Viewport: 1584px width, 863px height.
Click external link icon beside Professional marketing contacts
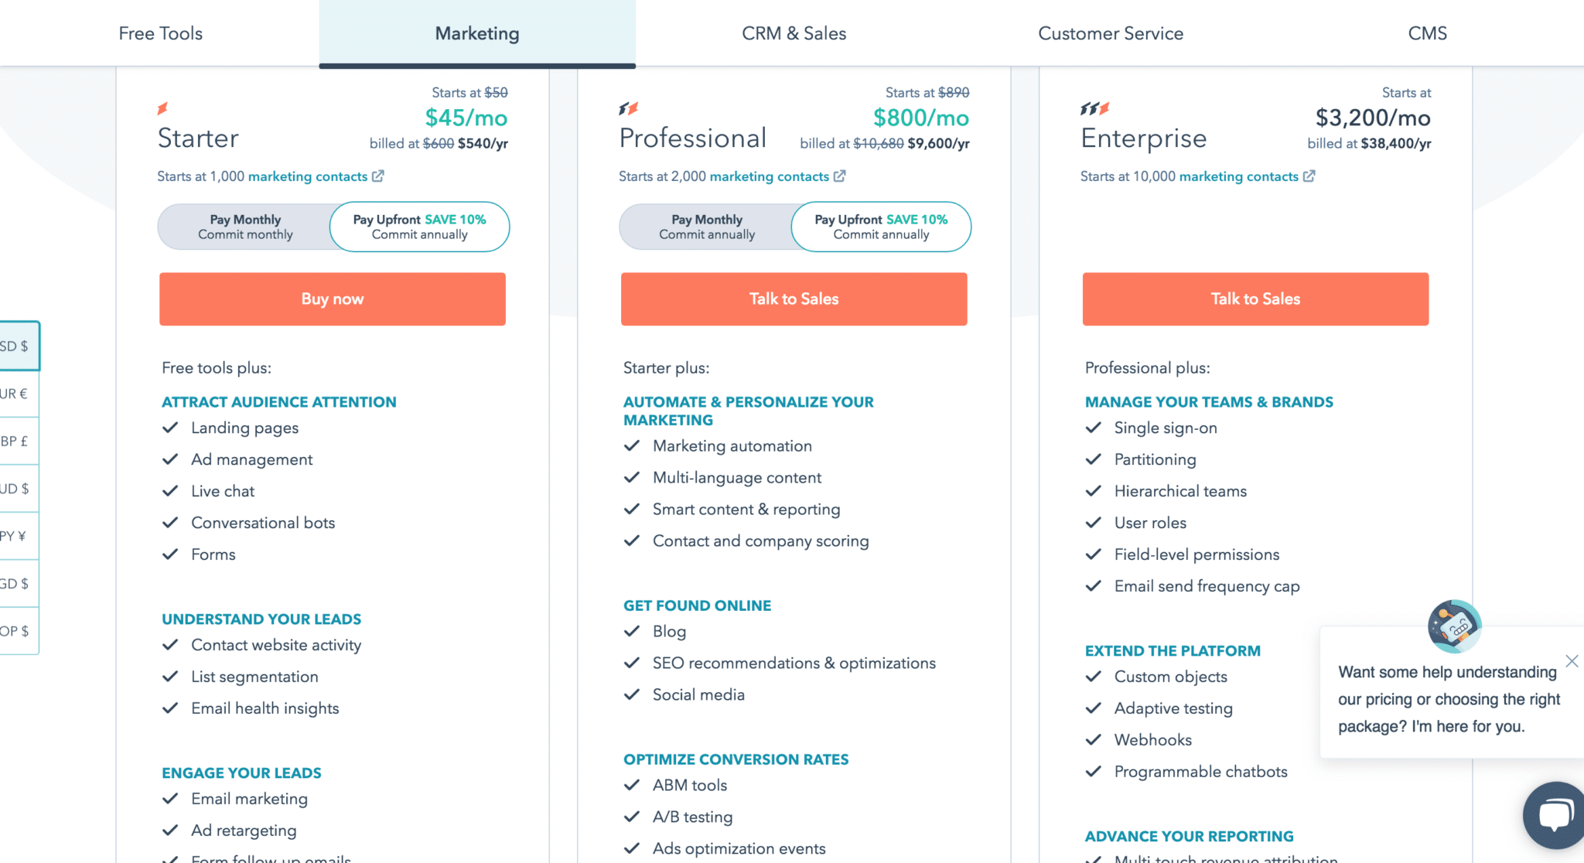tap(839, 176)
